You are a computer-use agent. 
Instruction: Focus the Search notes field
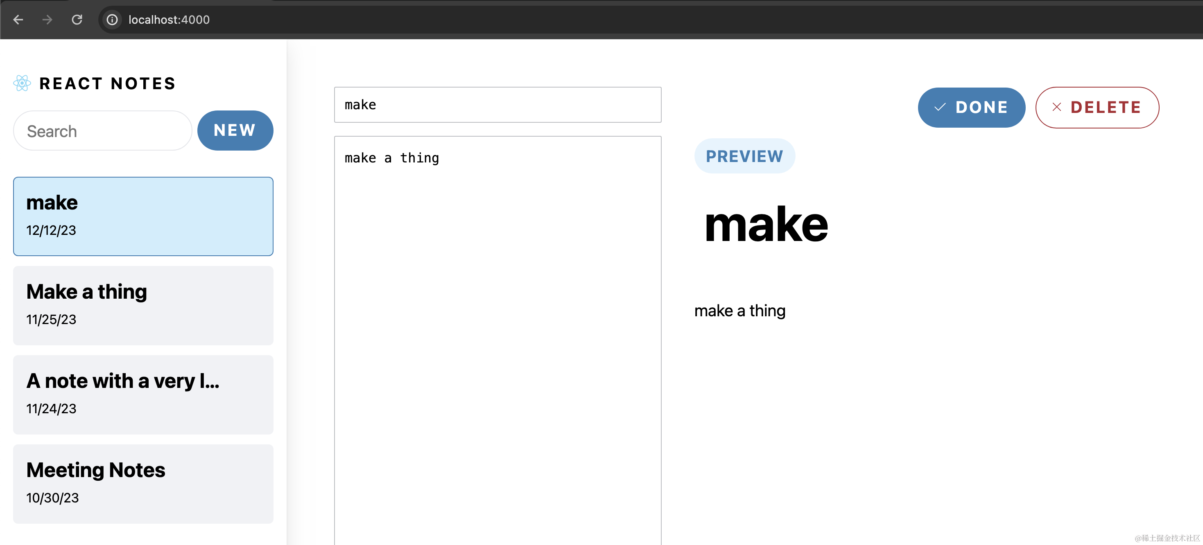(103, 131)
